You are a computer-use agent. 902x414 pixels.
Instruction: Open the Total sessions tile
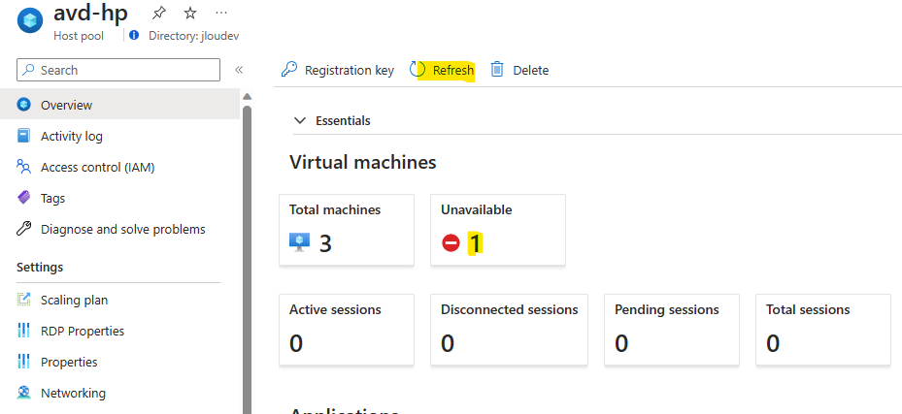tap(823, 330)
